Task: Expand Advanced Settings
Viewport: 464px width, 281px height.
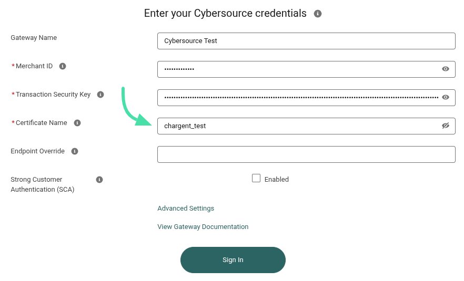Action: point(186,209)
